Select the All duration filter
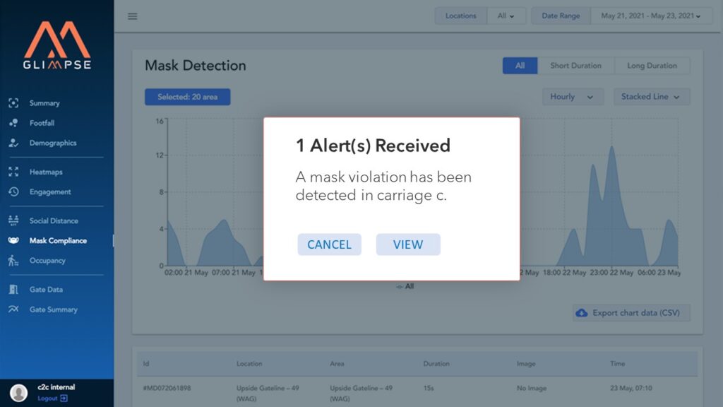 [520, 66]
